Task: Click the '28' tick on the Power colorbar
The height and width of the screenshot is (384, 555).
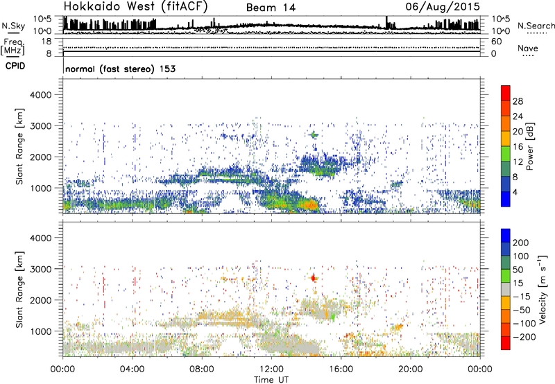Action: (x=518, y=101)
